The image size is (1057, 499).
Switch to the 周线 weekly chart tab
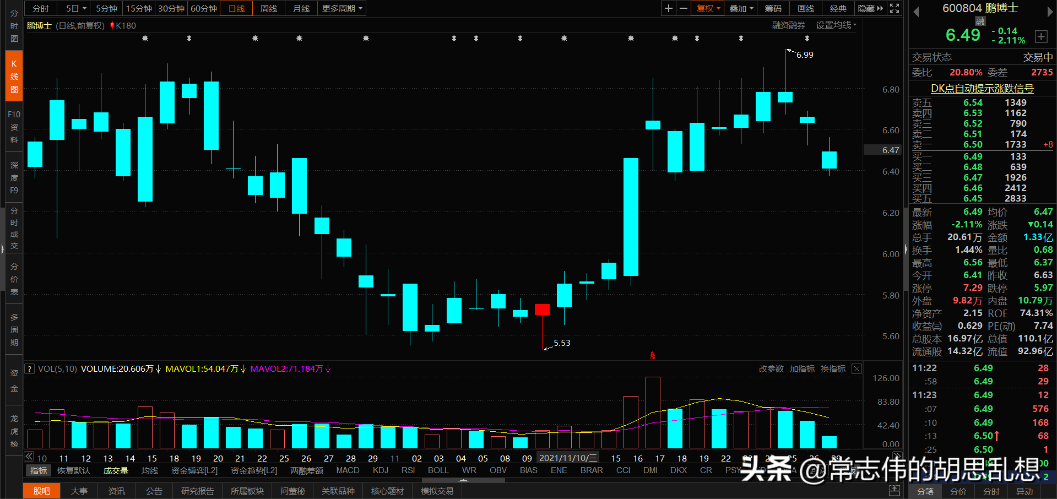tap(268, 8)
